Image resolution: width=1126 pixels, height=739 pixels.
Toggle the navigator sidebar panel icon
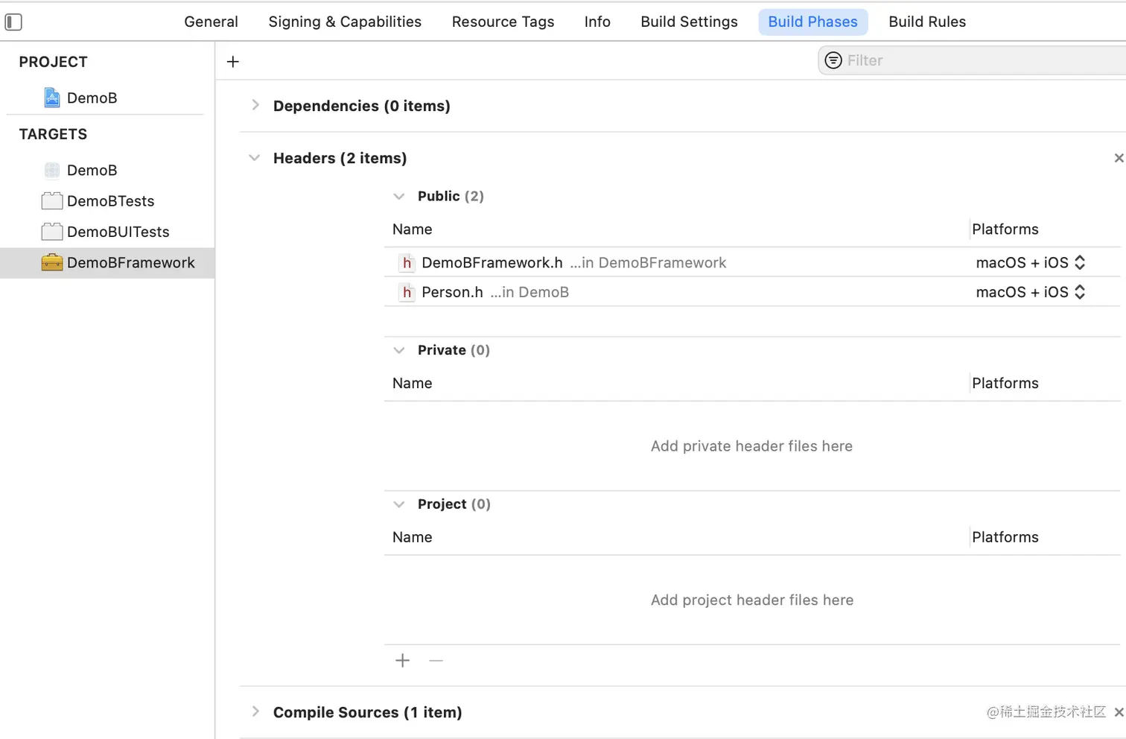point(13,22)
